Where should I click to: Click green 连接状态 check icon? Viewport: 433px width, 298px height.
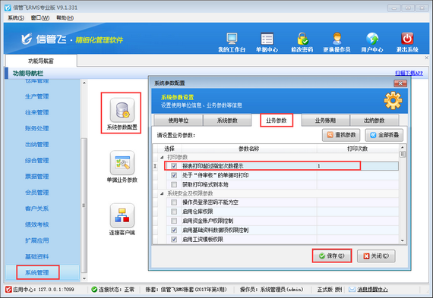[94, 290]
